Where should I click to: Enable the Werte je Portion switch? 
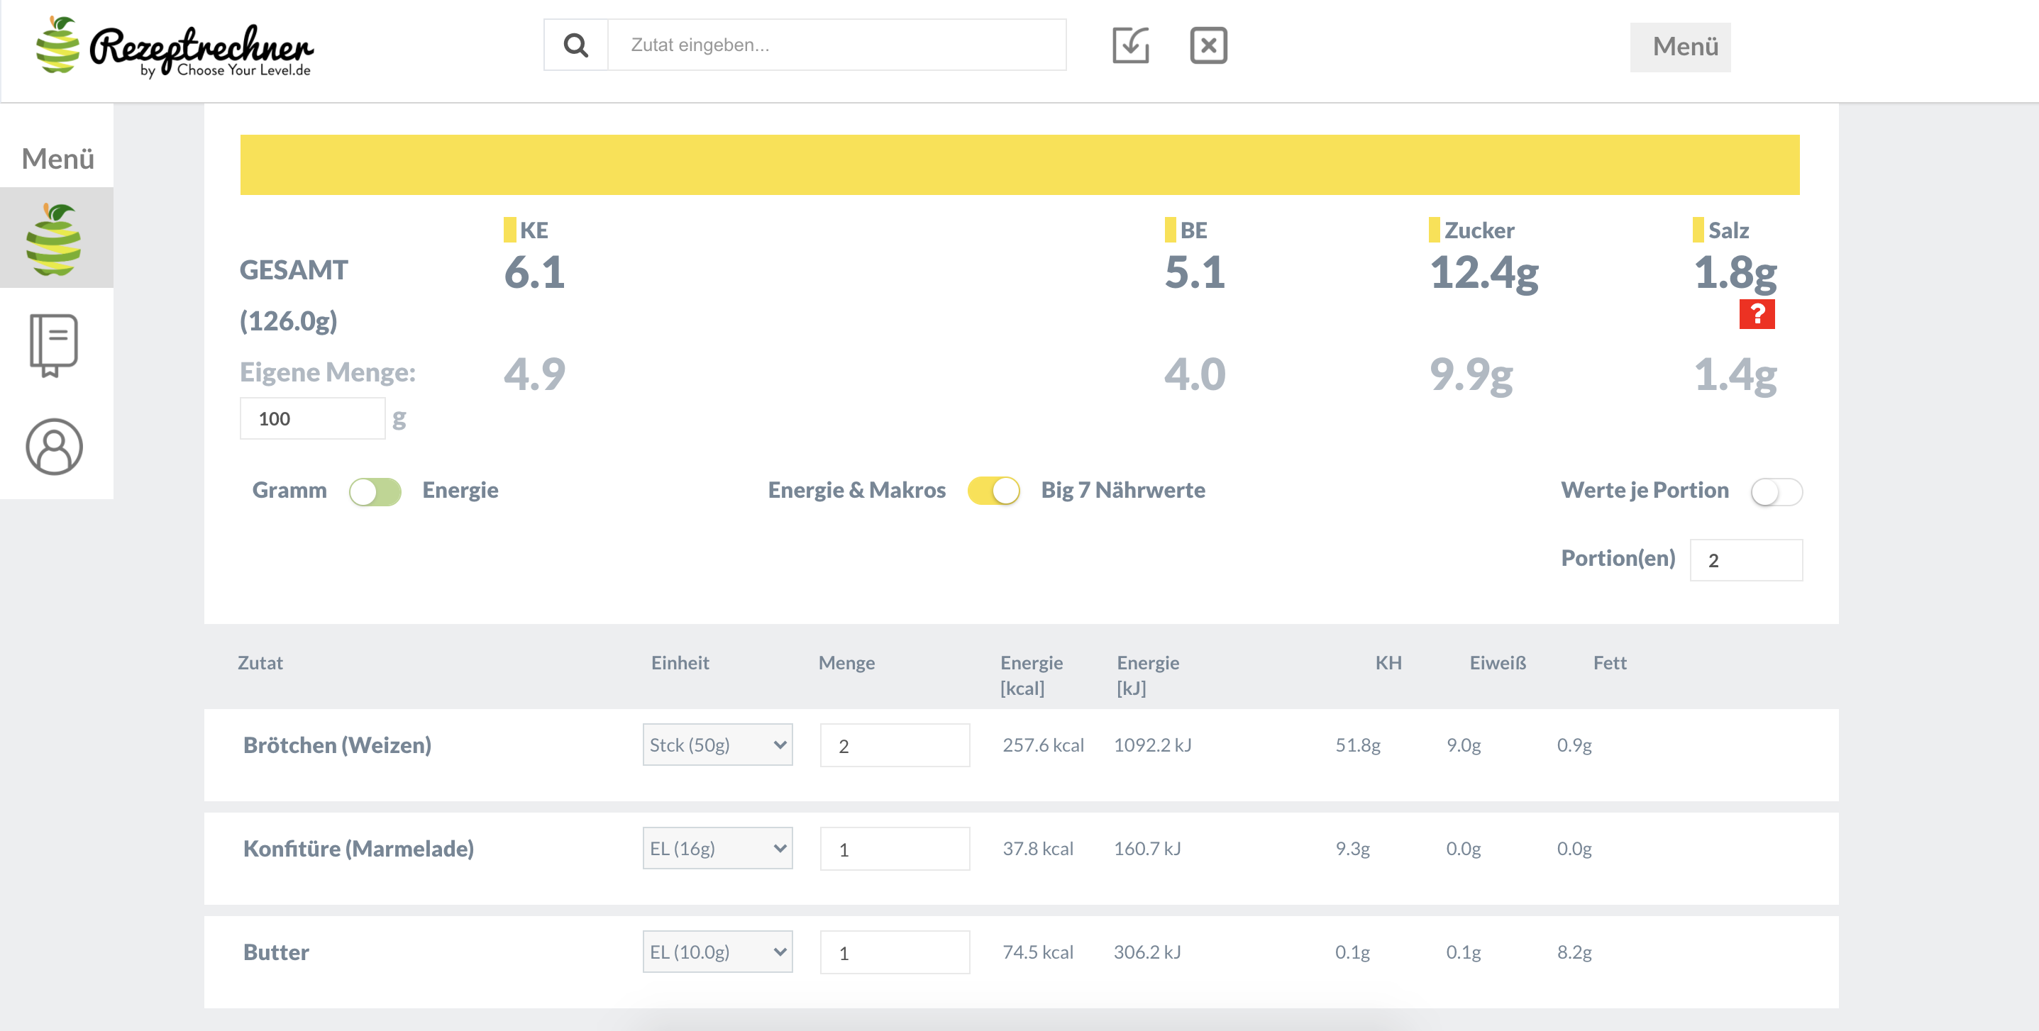point(1776,491)
